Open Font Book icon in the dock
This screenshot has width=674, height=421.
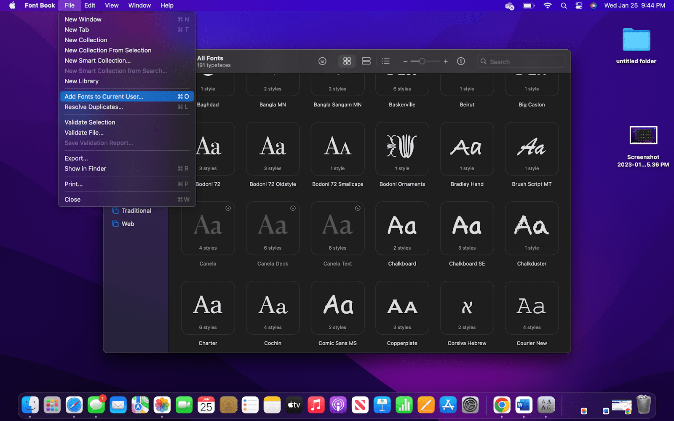coord(546,405)
